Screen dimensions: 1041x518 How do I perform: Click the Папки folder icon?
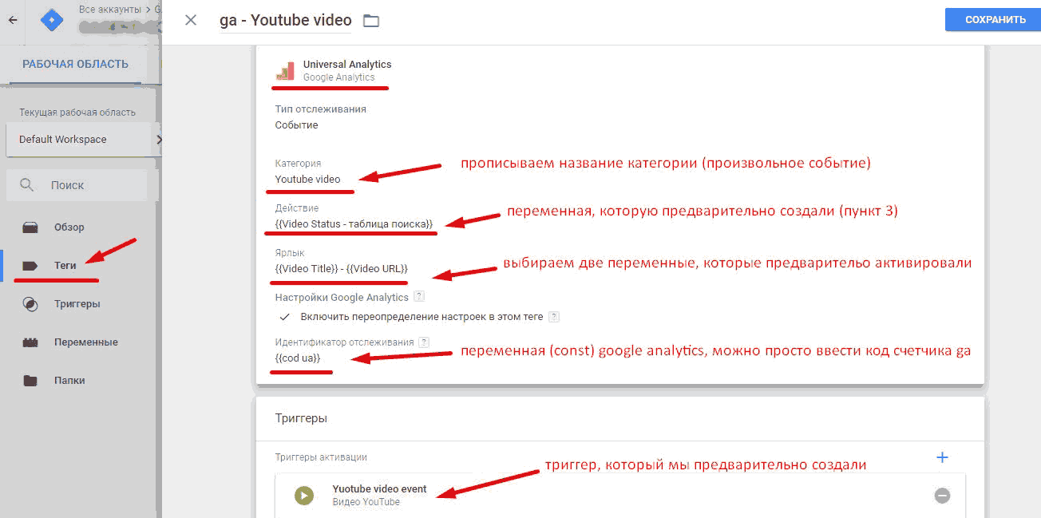coord(30,381)
